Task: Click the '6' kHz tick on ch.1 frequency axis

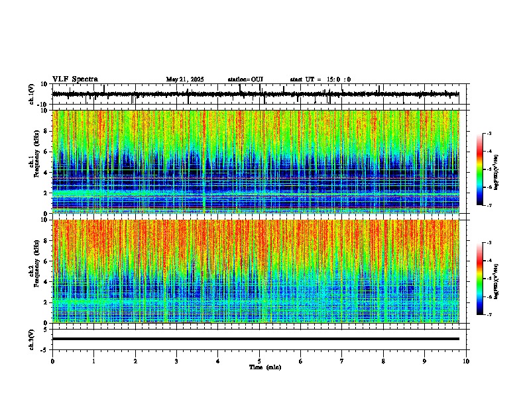Action: (46, 152)
